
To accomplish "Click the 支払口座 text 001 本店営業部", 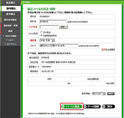I will click(48, 62).
